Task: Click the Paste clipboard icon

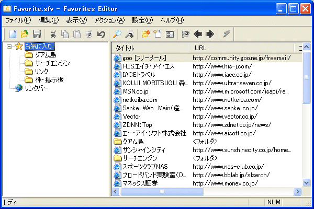Action: point(77,34)
